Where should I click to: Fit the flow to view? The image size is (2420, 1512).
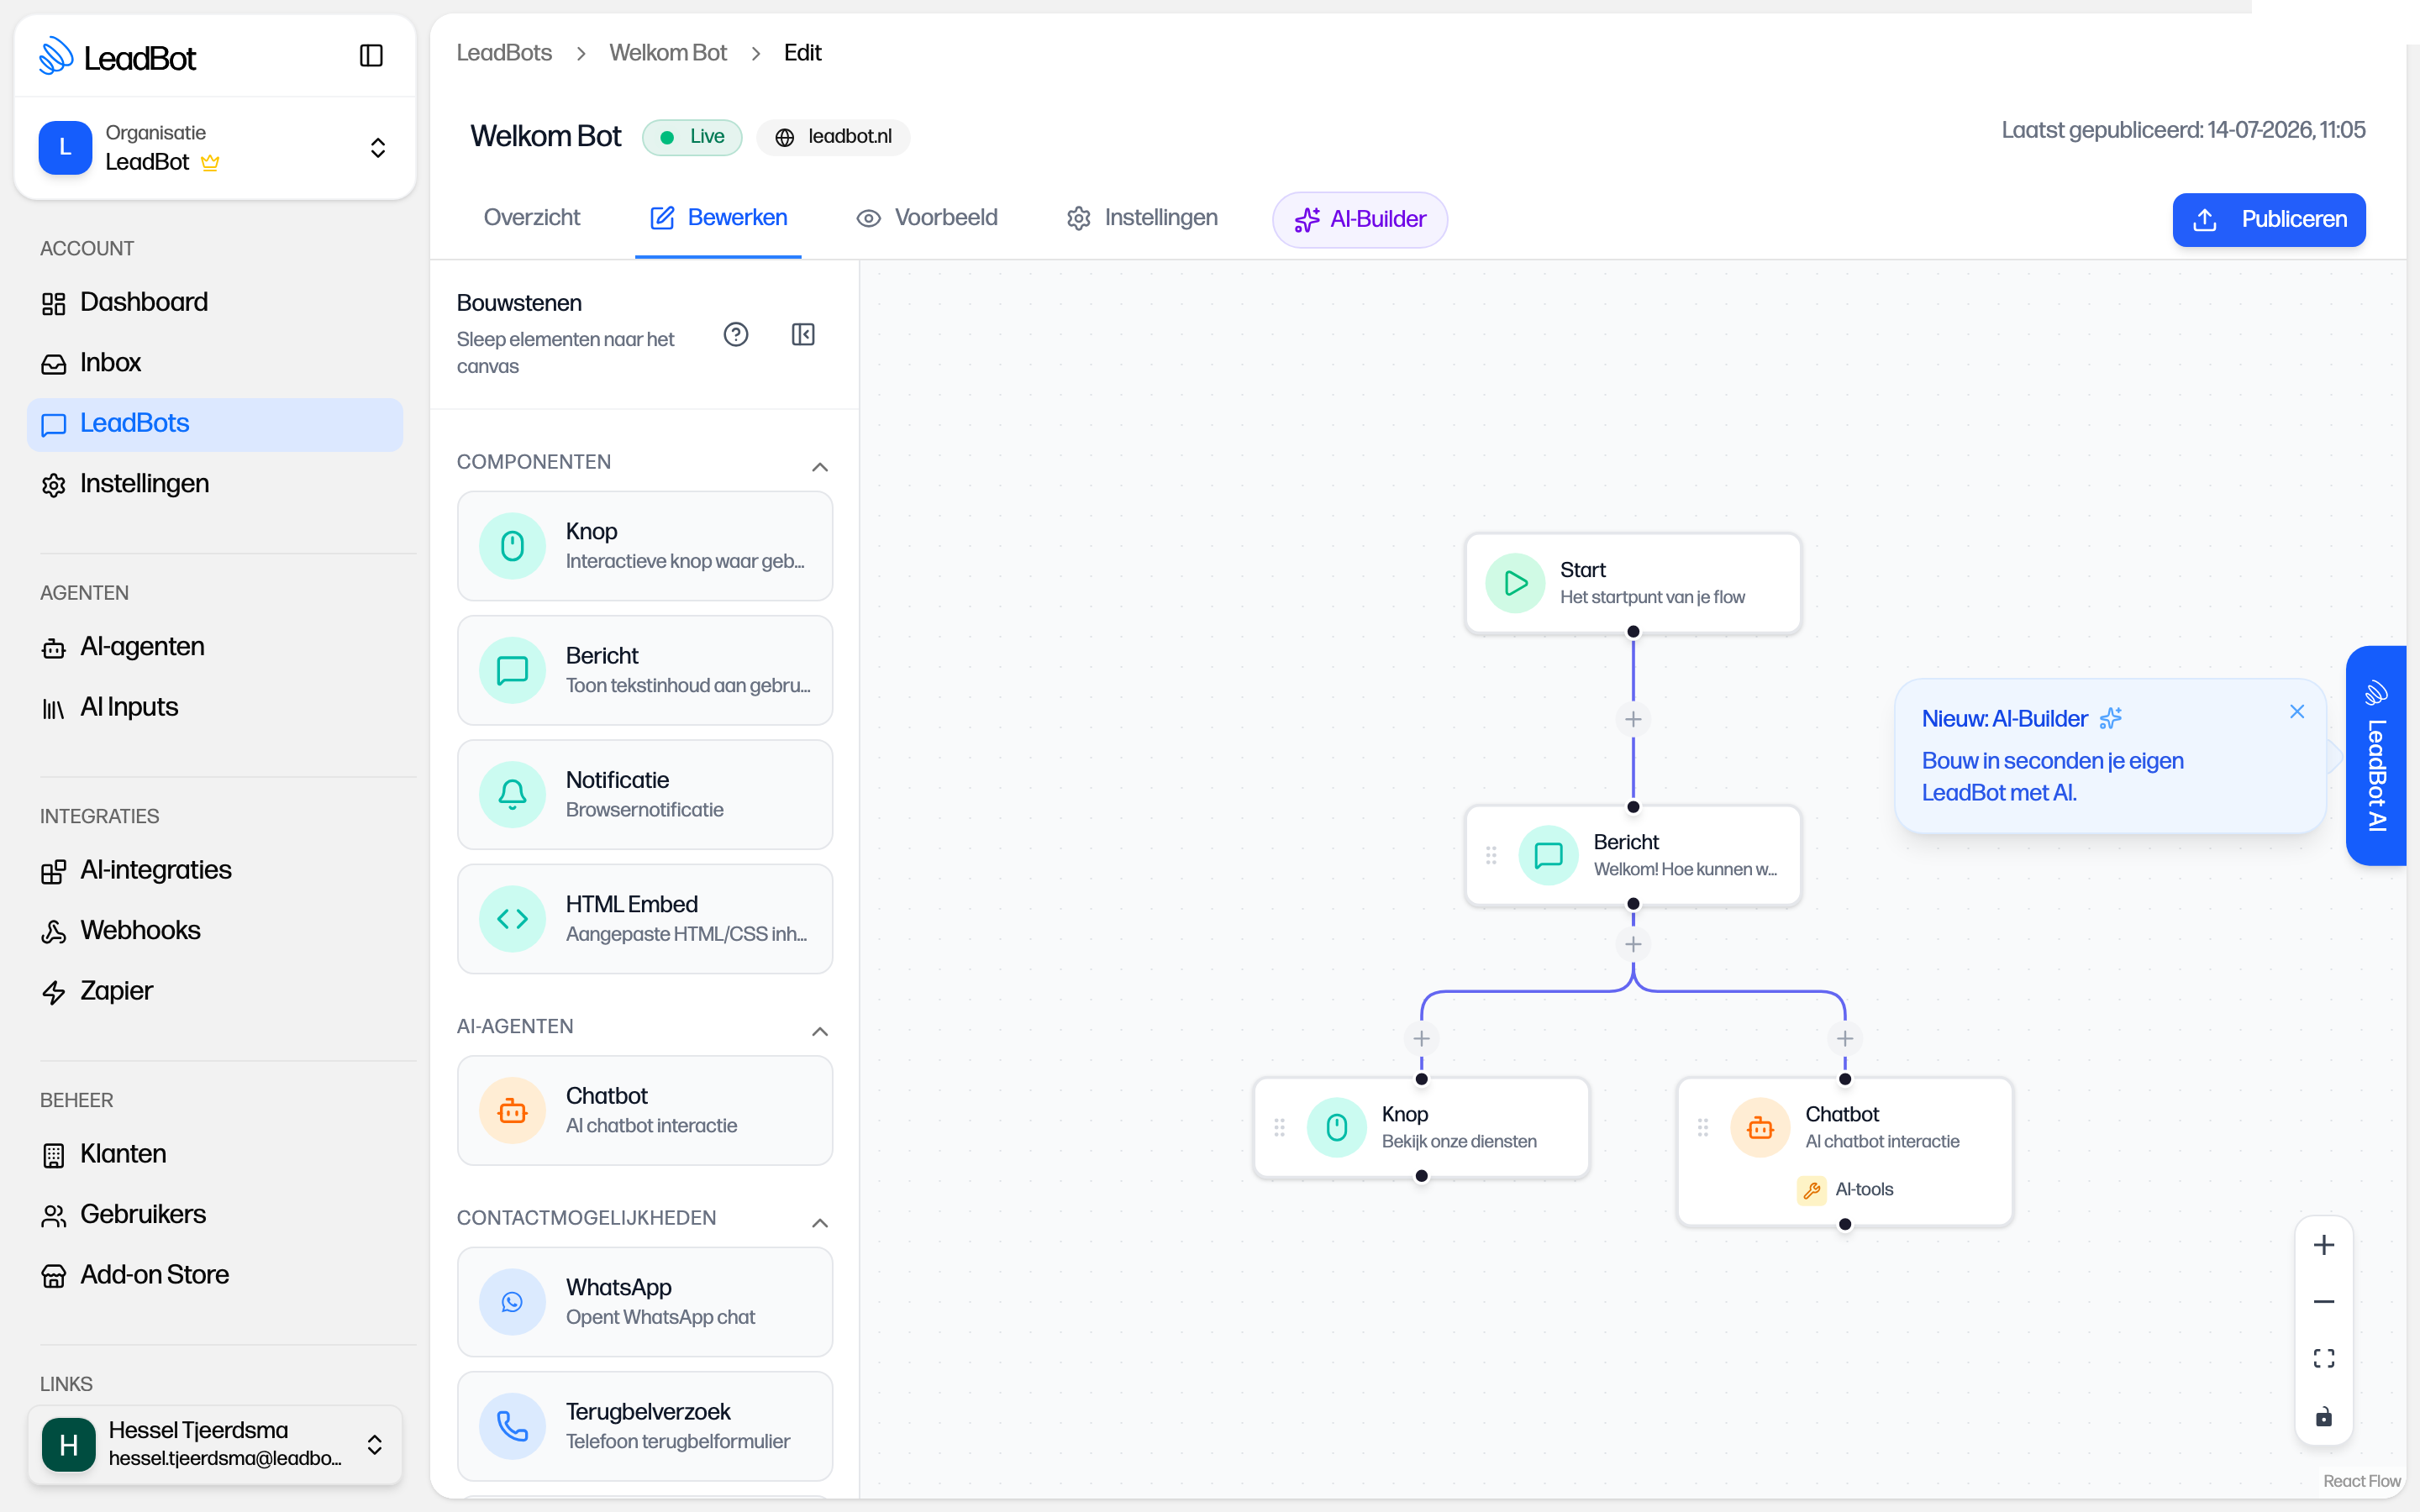(x=2324, y=1359)
